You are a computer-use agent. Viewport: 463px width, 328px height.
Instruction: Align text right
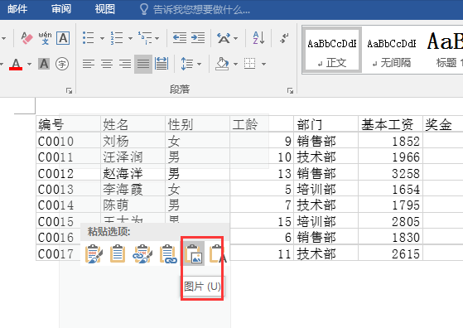click(x=125, y=64)
